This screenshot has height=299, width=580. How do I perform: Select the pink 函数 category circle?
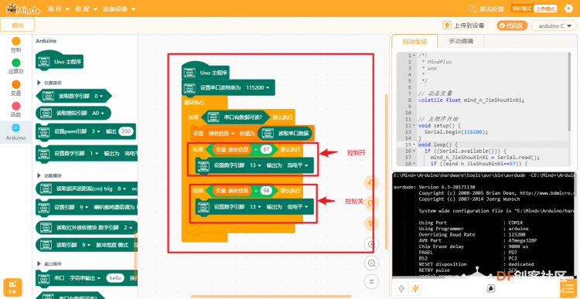click(16, 106)
